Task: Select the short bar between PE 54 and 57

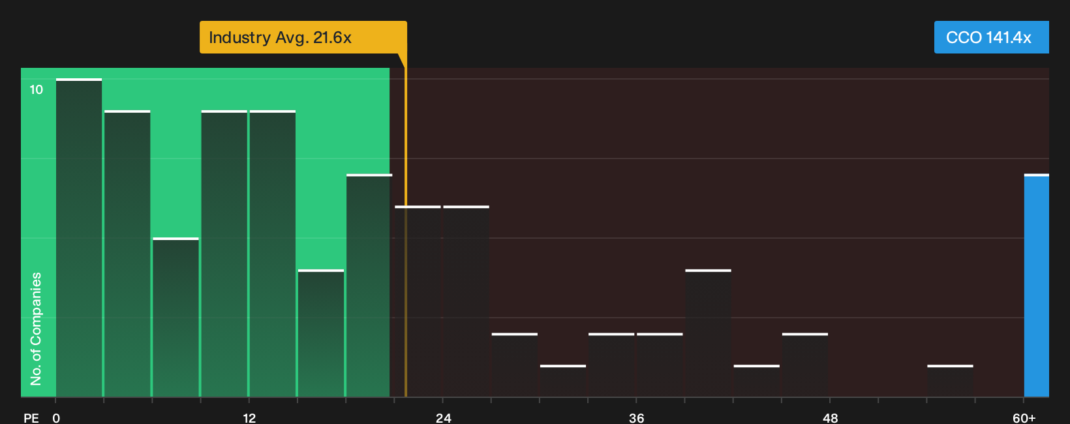Action: 950,381
